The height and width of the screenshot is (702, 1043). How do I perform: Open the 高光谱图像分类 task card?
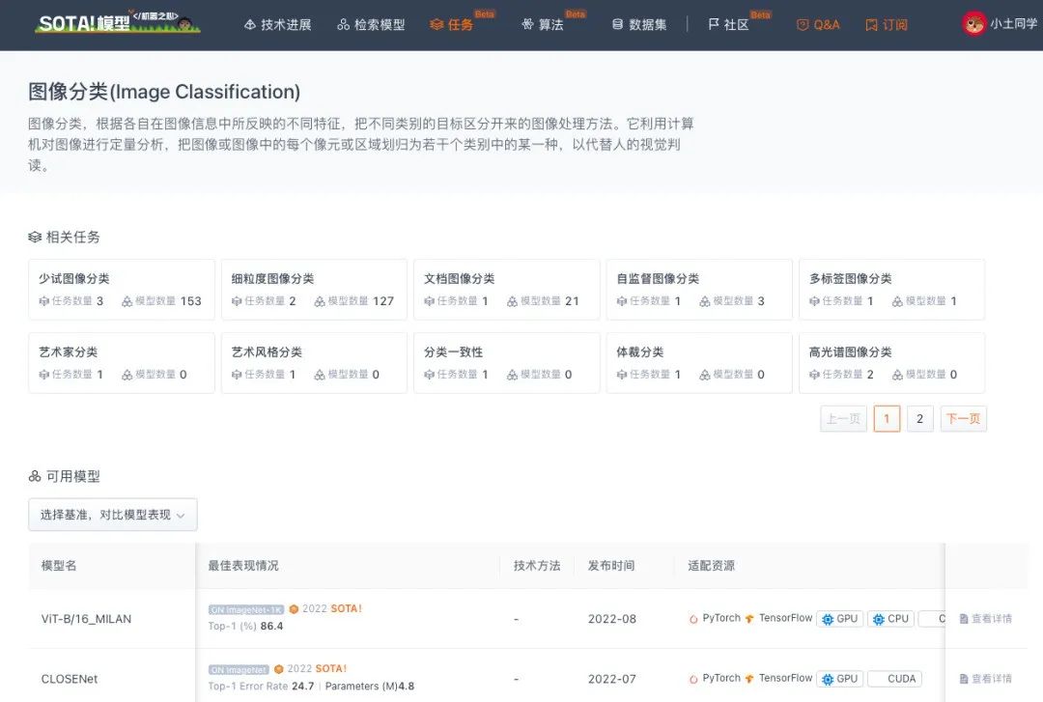[892, 363]
